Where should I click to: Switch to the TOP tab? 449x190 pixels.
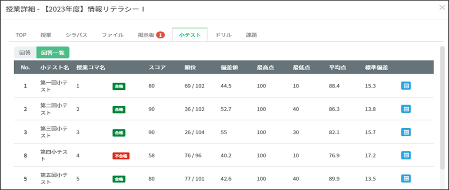[x=21, y=35]
